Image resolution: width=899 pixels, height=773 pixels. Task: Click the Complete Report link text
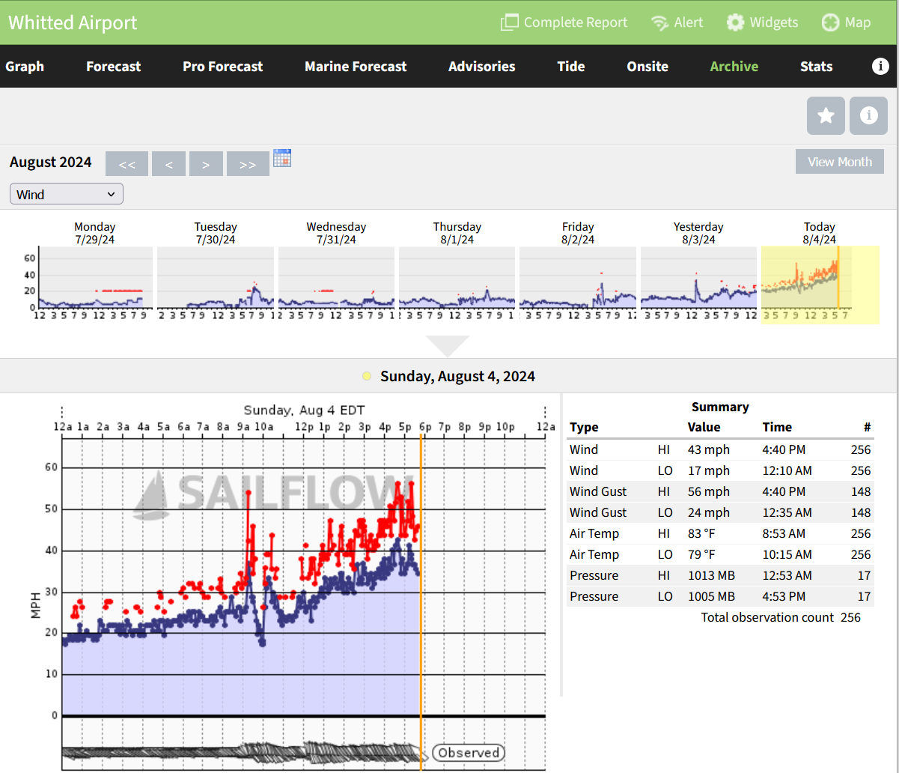point(576,22)
